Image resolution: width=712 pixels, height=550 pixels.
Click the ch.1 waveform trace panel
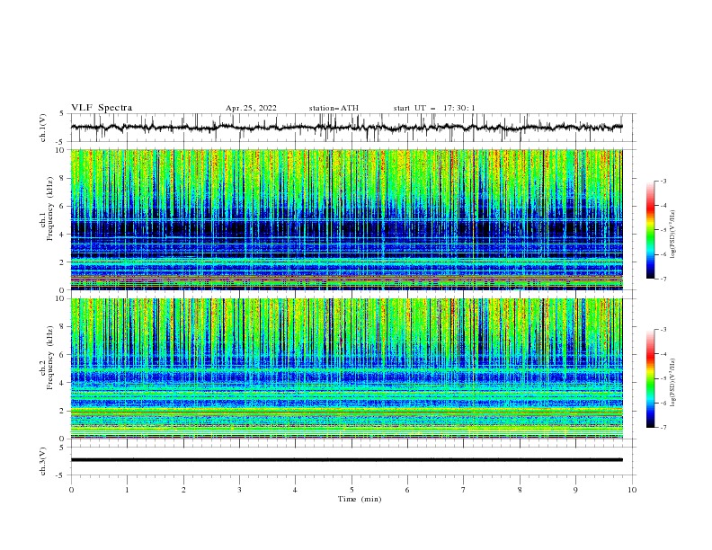352,128
